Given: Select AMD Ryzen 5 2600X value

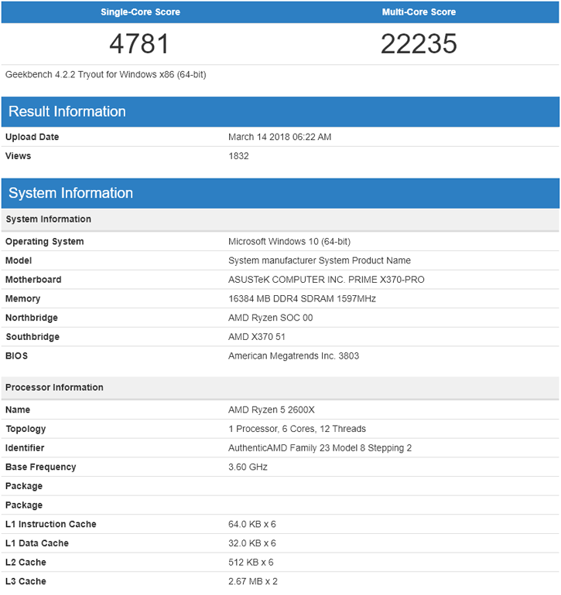Looking at the screenshot, I should [x=272, y=410].
